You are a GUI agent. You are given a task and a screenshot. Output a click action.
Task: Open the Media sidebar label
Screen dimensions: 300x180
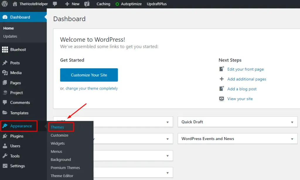pos(16,73)
